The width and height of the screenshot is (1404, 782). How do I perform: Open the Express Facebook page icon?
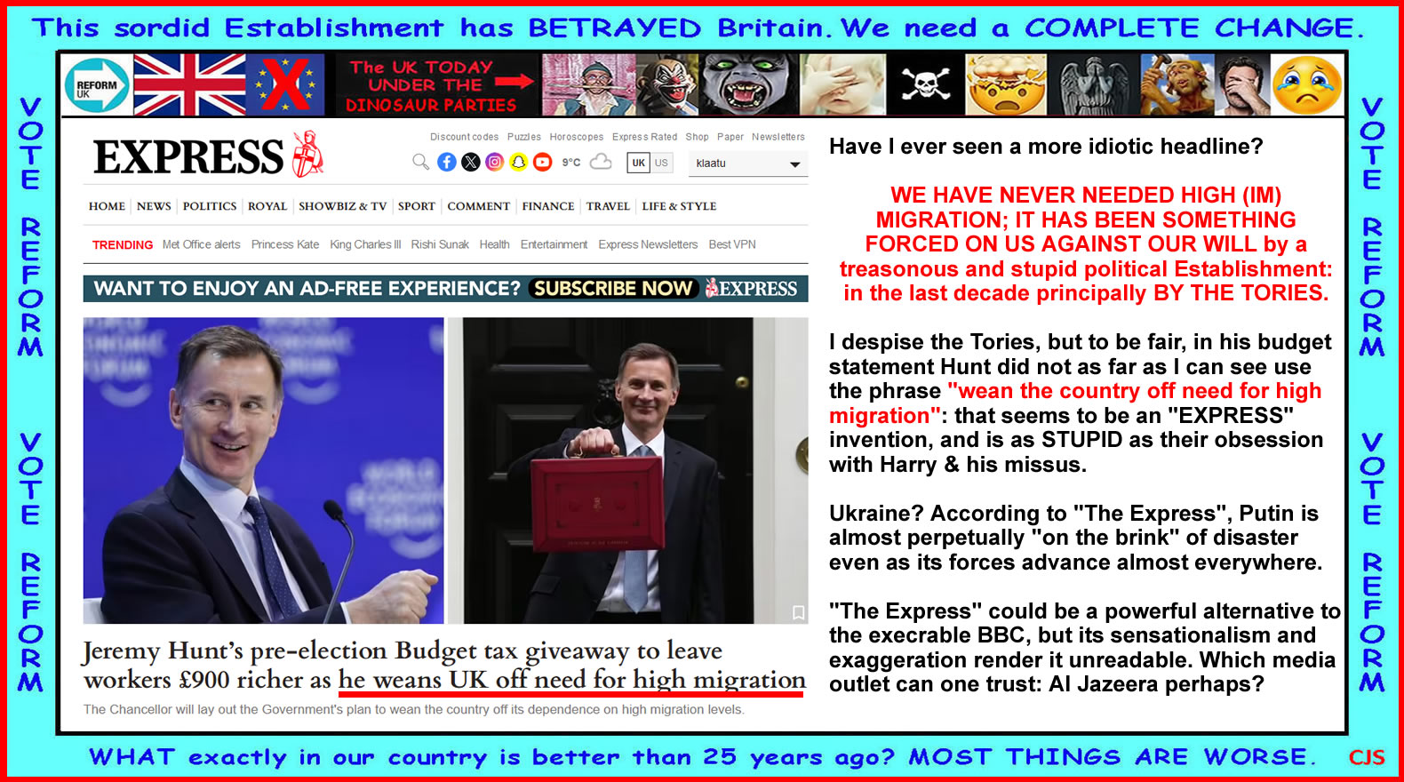pos(447,162)
